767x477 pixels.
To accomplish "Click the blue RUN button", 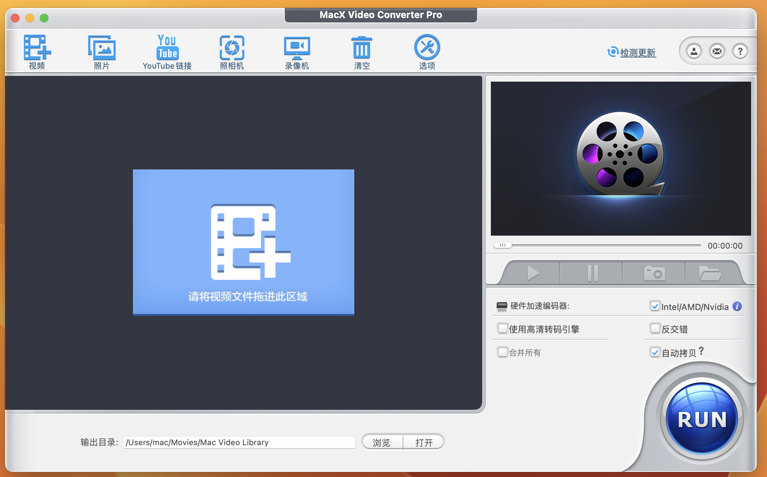I will point(702,418).
